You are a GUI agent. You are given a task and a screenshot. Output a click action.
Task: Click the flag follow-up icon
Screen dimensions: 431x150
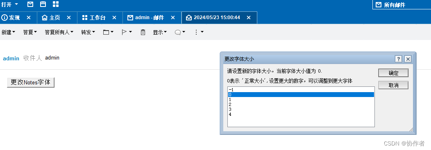127,32
